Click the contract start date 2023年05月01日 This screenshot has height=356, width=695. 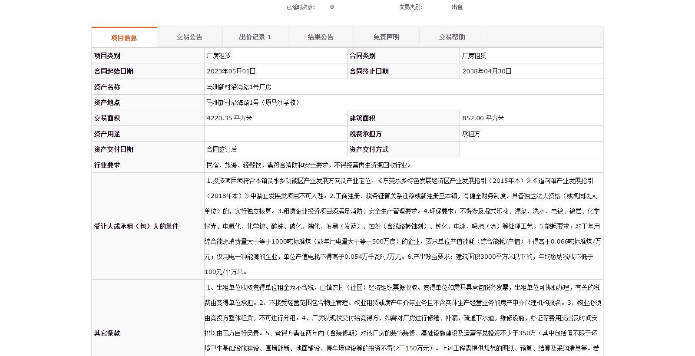tap(231, 71)
